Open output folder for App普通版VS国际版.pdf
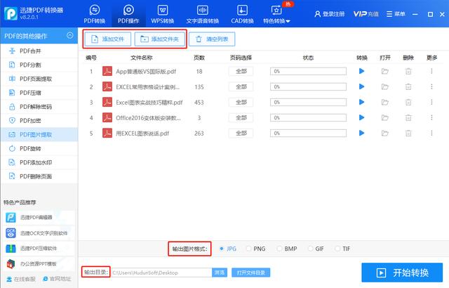 385,71
